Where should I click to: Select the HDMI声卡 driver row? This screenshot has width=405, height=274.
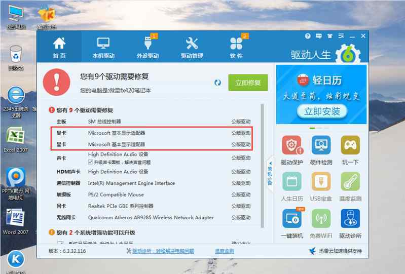click(154, 172)
